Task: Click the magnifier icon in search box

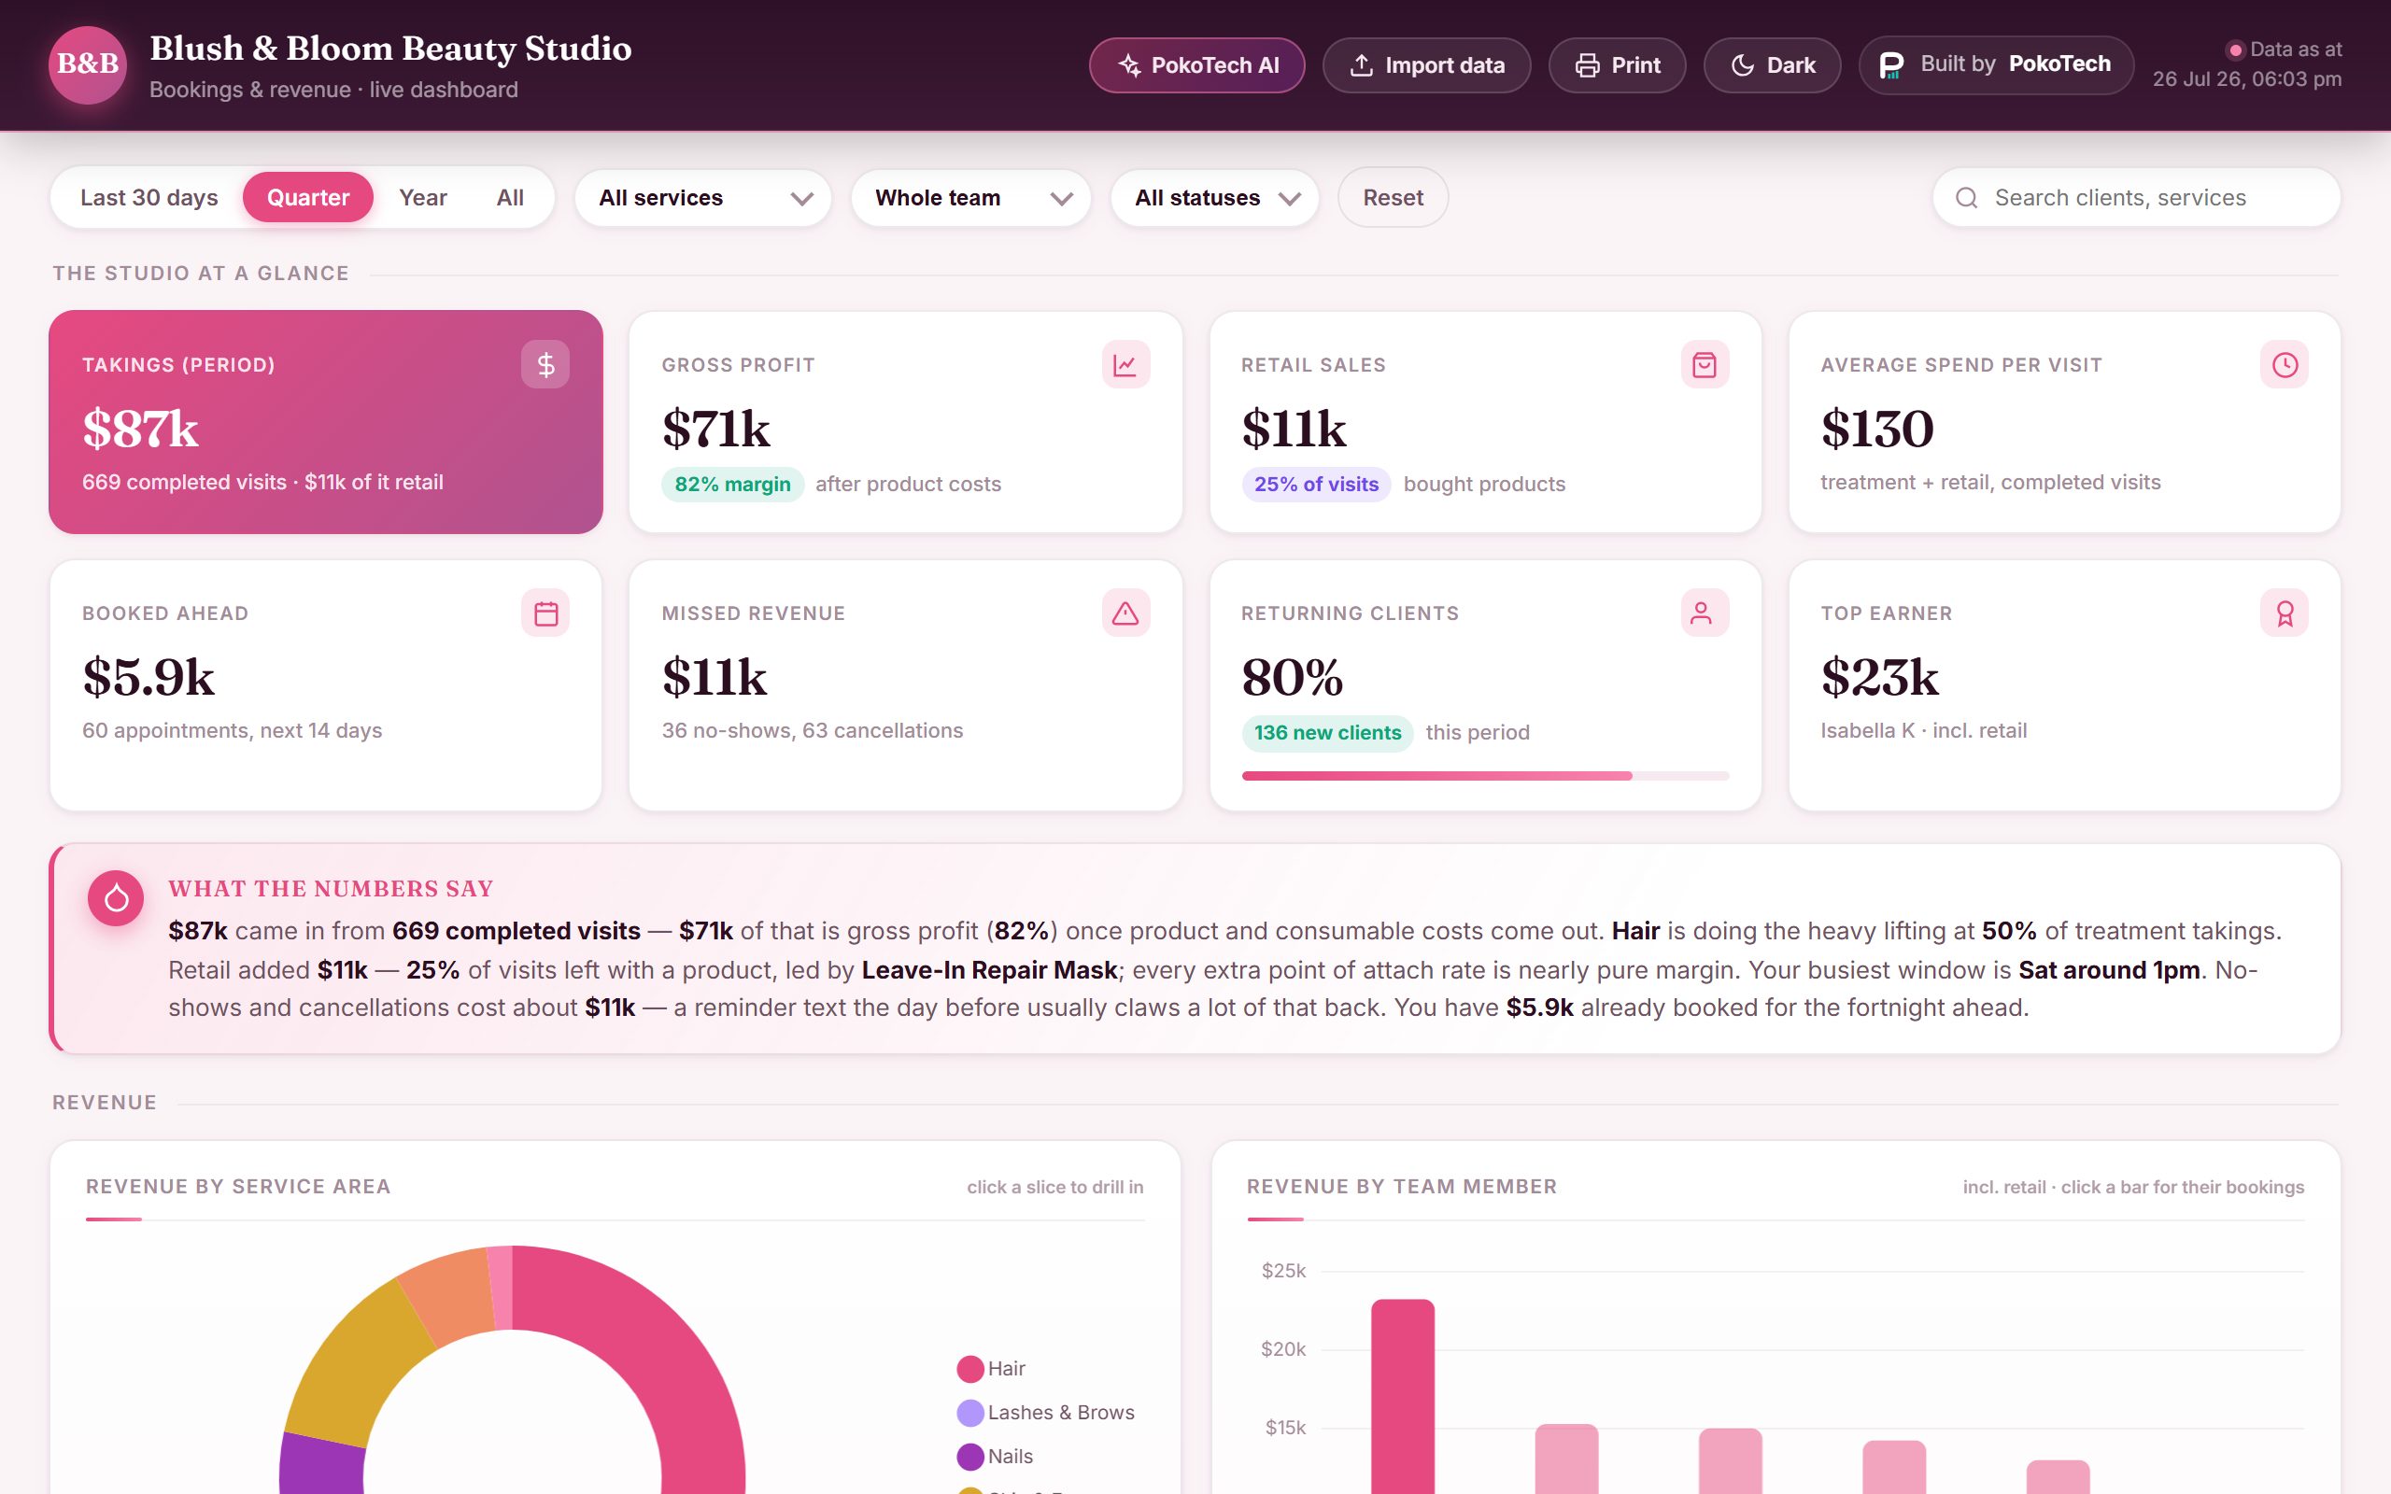Action: pyautogui.click(x=1966, y=198)
